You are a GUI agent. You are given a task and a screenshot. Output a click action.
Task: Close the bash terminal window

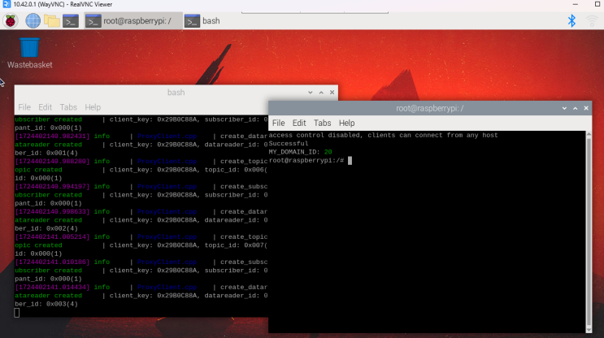tap(332, 93)
